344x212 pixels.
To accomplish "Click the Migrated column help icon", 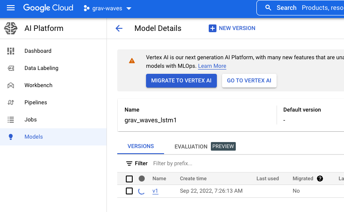I will point(320,179).
